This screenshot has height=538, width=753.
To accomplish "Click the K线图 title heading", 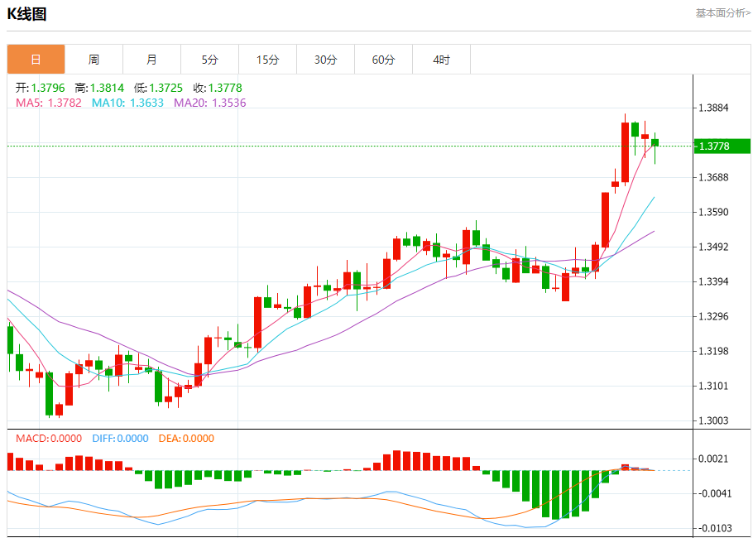I will [x=27, y=14].
